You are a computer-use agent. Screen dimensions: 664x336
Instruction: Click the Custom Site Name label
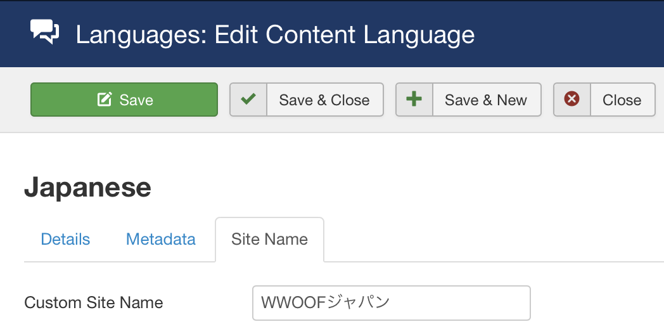click(94, 302)
